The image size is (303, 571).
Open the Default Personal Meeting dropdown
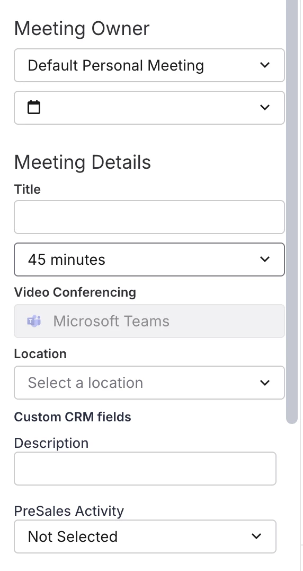[x=149, y=65]
